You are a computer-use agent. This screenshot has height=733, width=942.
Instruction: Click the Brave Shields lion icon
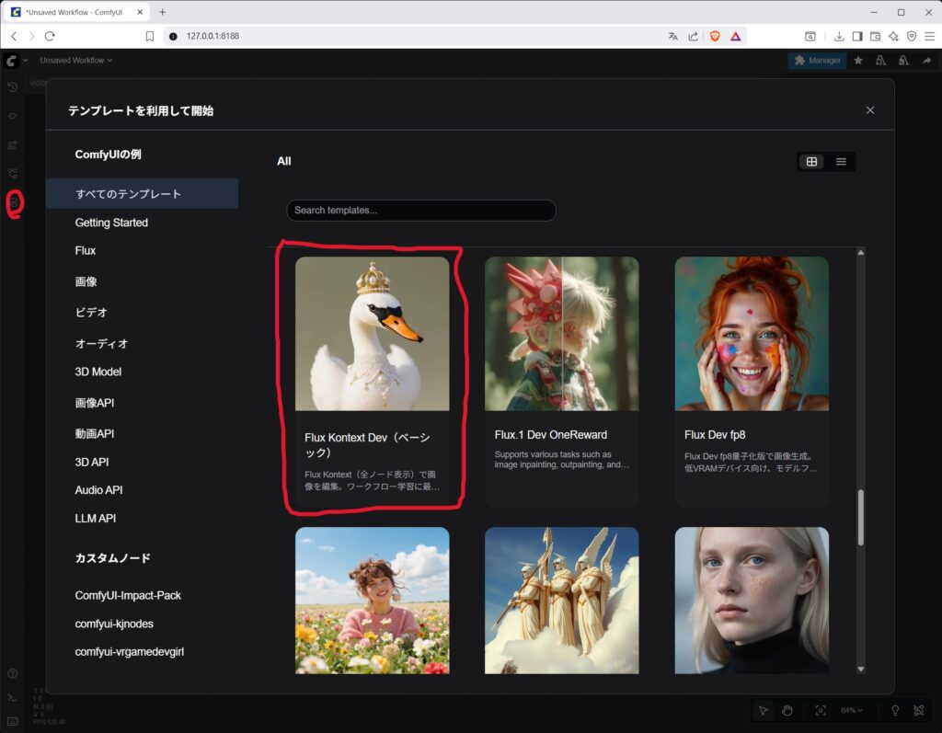715,36
